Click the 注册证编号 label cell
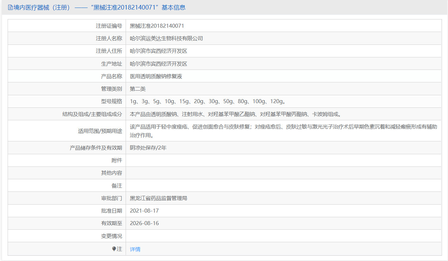Viewport: 448px width, 261px height. pyautogui.click(x=109, y=26)
